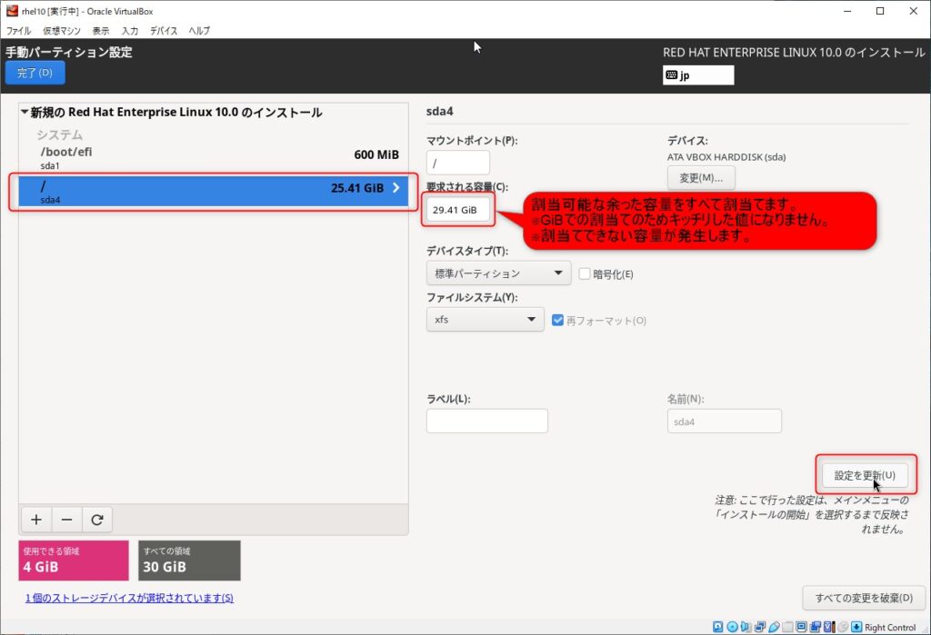Click the 設定を更新(U) button
The width and height of the screenshot is (931, 635).
click(x=865, y=475)
